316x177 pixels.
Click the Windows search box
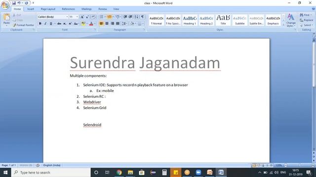point(51,173)
